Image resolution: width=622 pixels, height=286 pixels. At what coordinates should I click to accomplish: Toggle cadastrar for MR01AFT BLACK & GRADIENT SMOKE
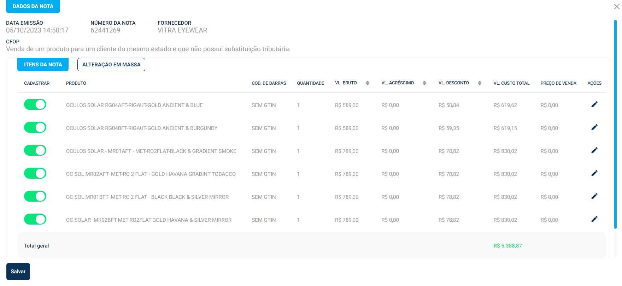click(x=35, y=150)
